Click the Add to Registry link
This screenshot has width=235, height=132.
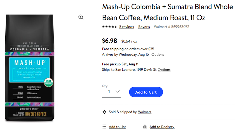[x=162, y=127]
